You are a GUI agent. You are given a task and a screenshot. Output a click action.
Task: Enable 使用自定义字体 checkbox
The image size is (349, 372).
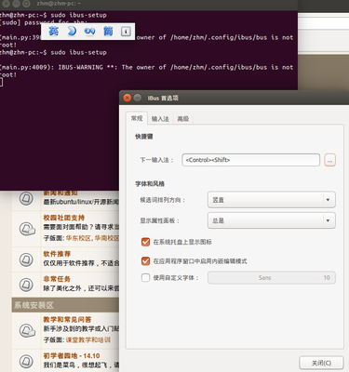click(x=145, y=277)
